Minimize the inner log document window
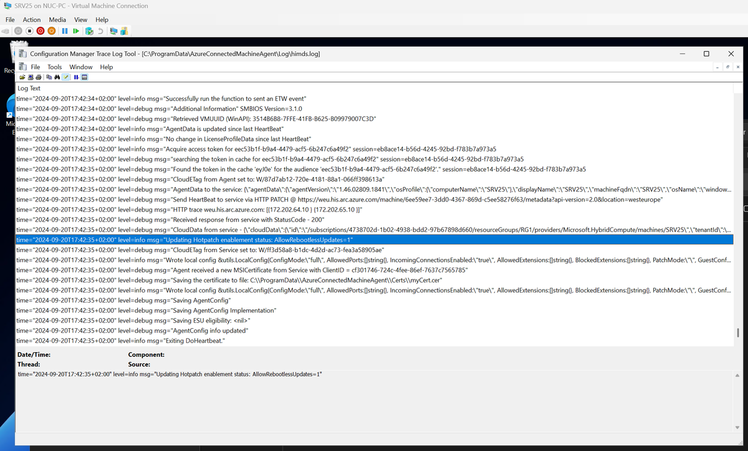This screenshot has height=451, width=748. [717, 67]
